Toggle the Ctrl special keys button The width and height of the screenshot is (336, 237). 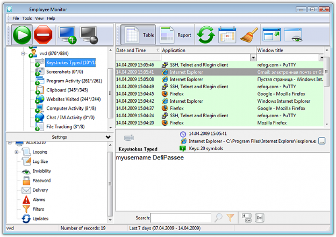246,218
